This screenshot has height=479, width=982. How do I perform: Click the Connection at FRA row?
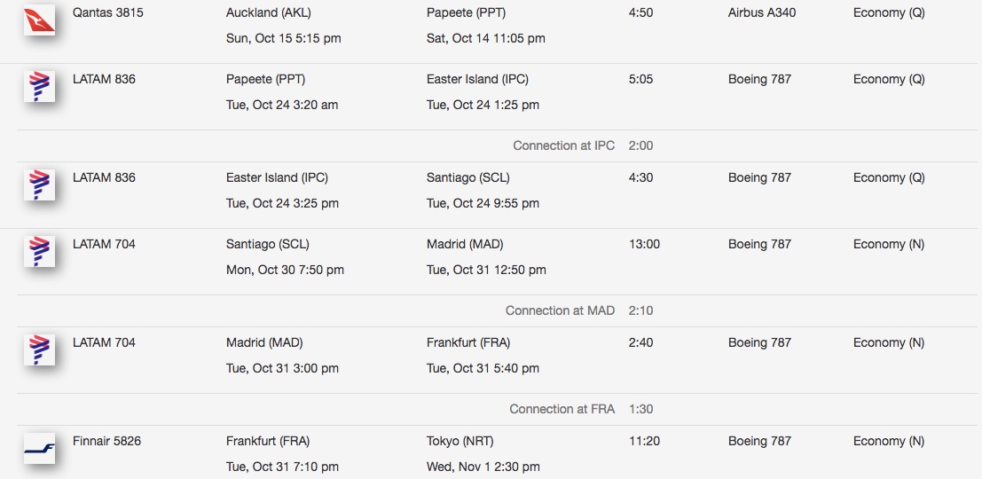pyautogui.click(x=498, y=409)
